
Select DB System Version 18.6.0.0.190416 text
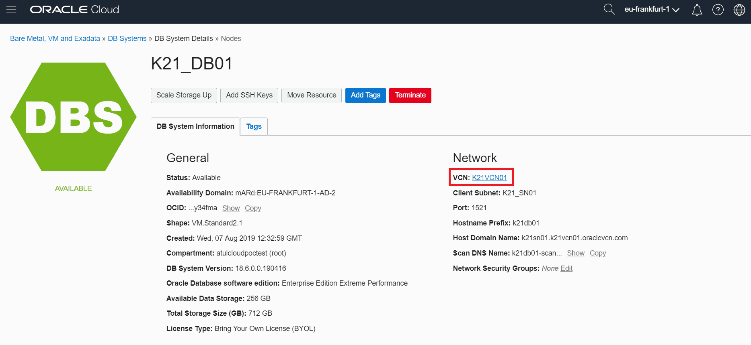click(226, 268)
